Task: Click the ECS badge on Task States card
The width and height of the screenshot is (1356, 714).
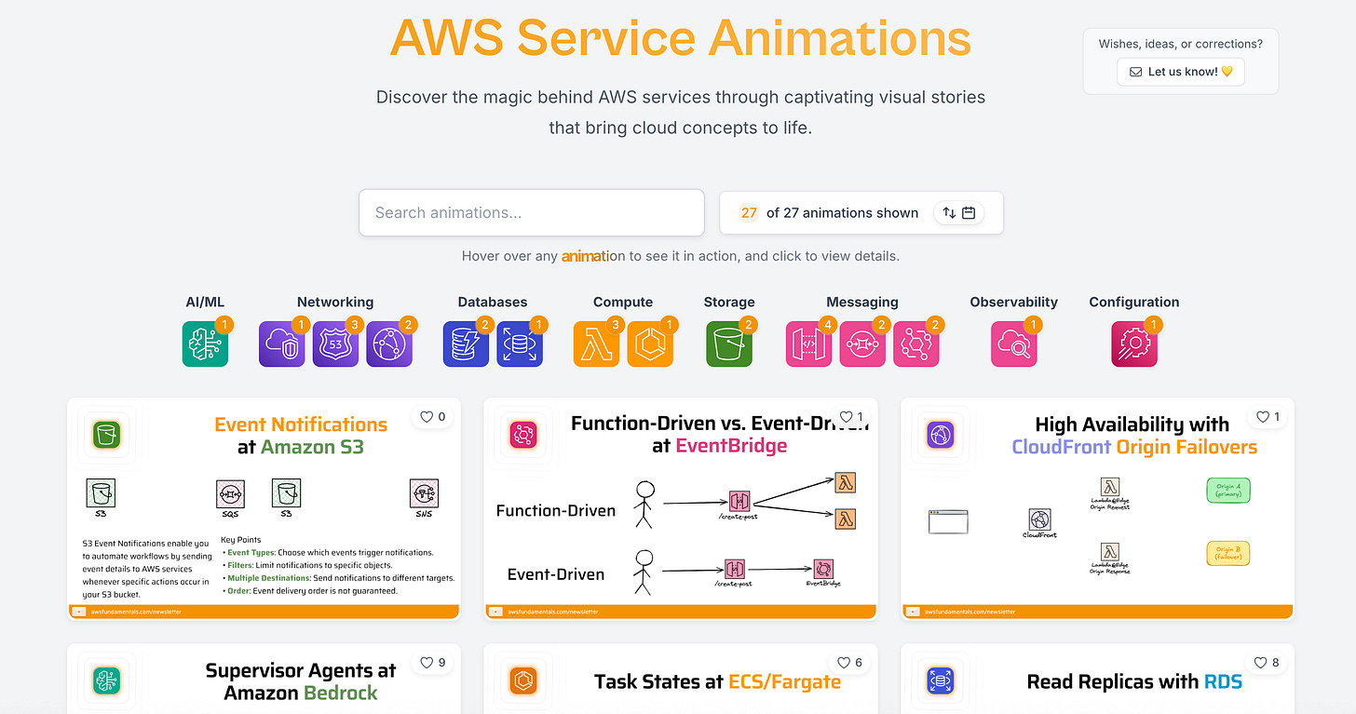Action: coord(524,680)
